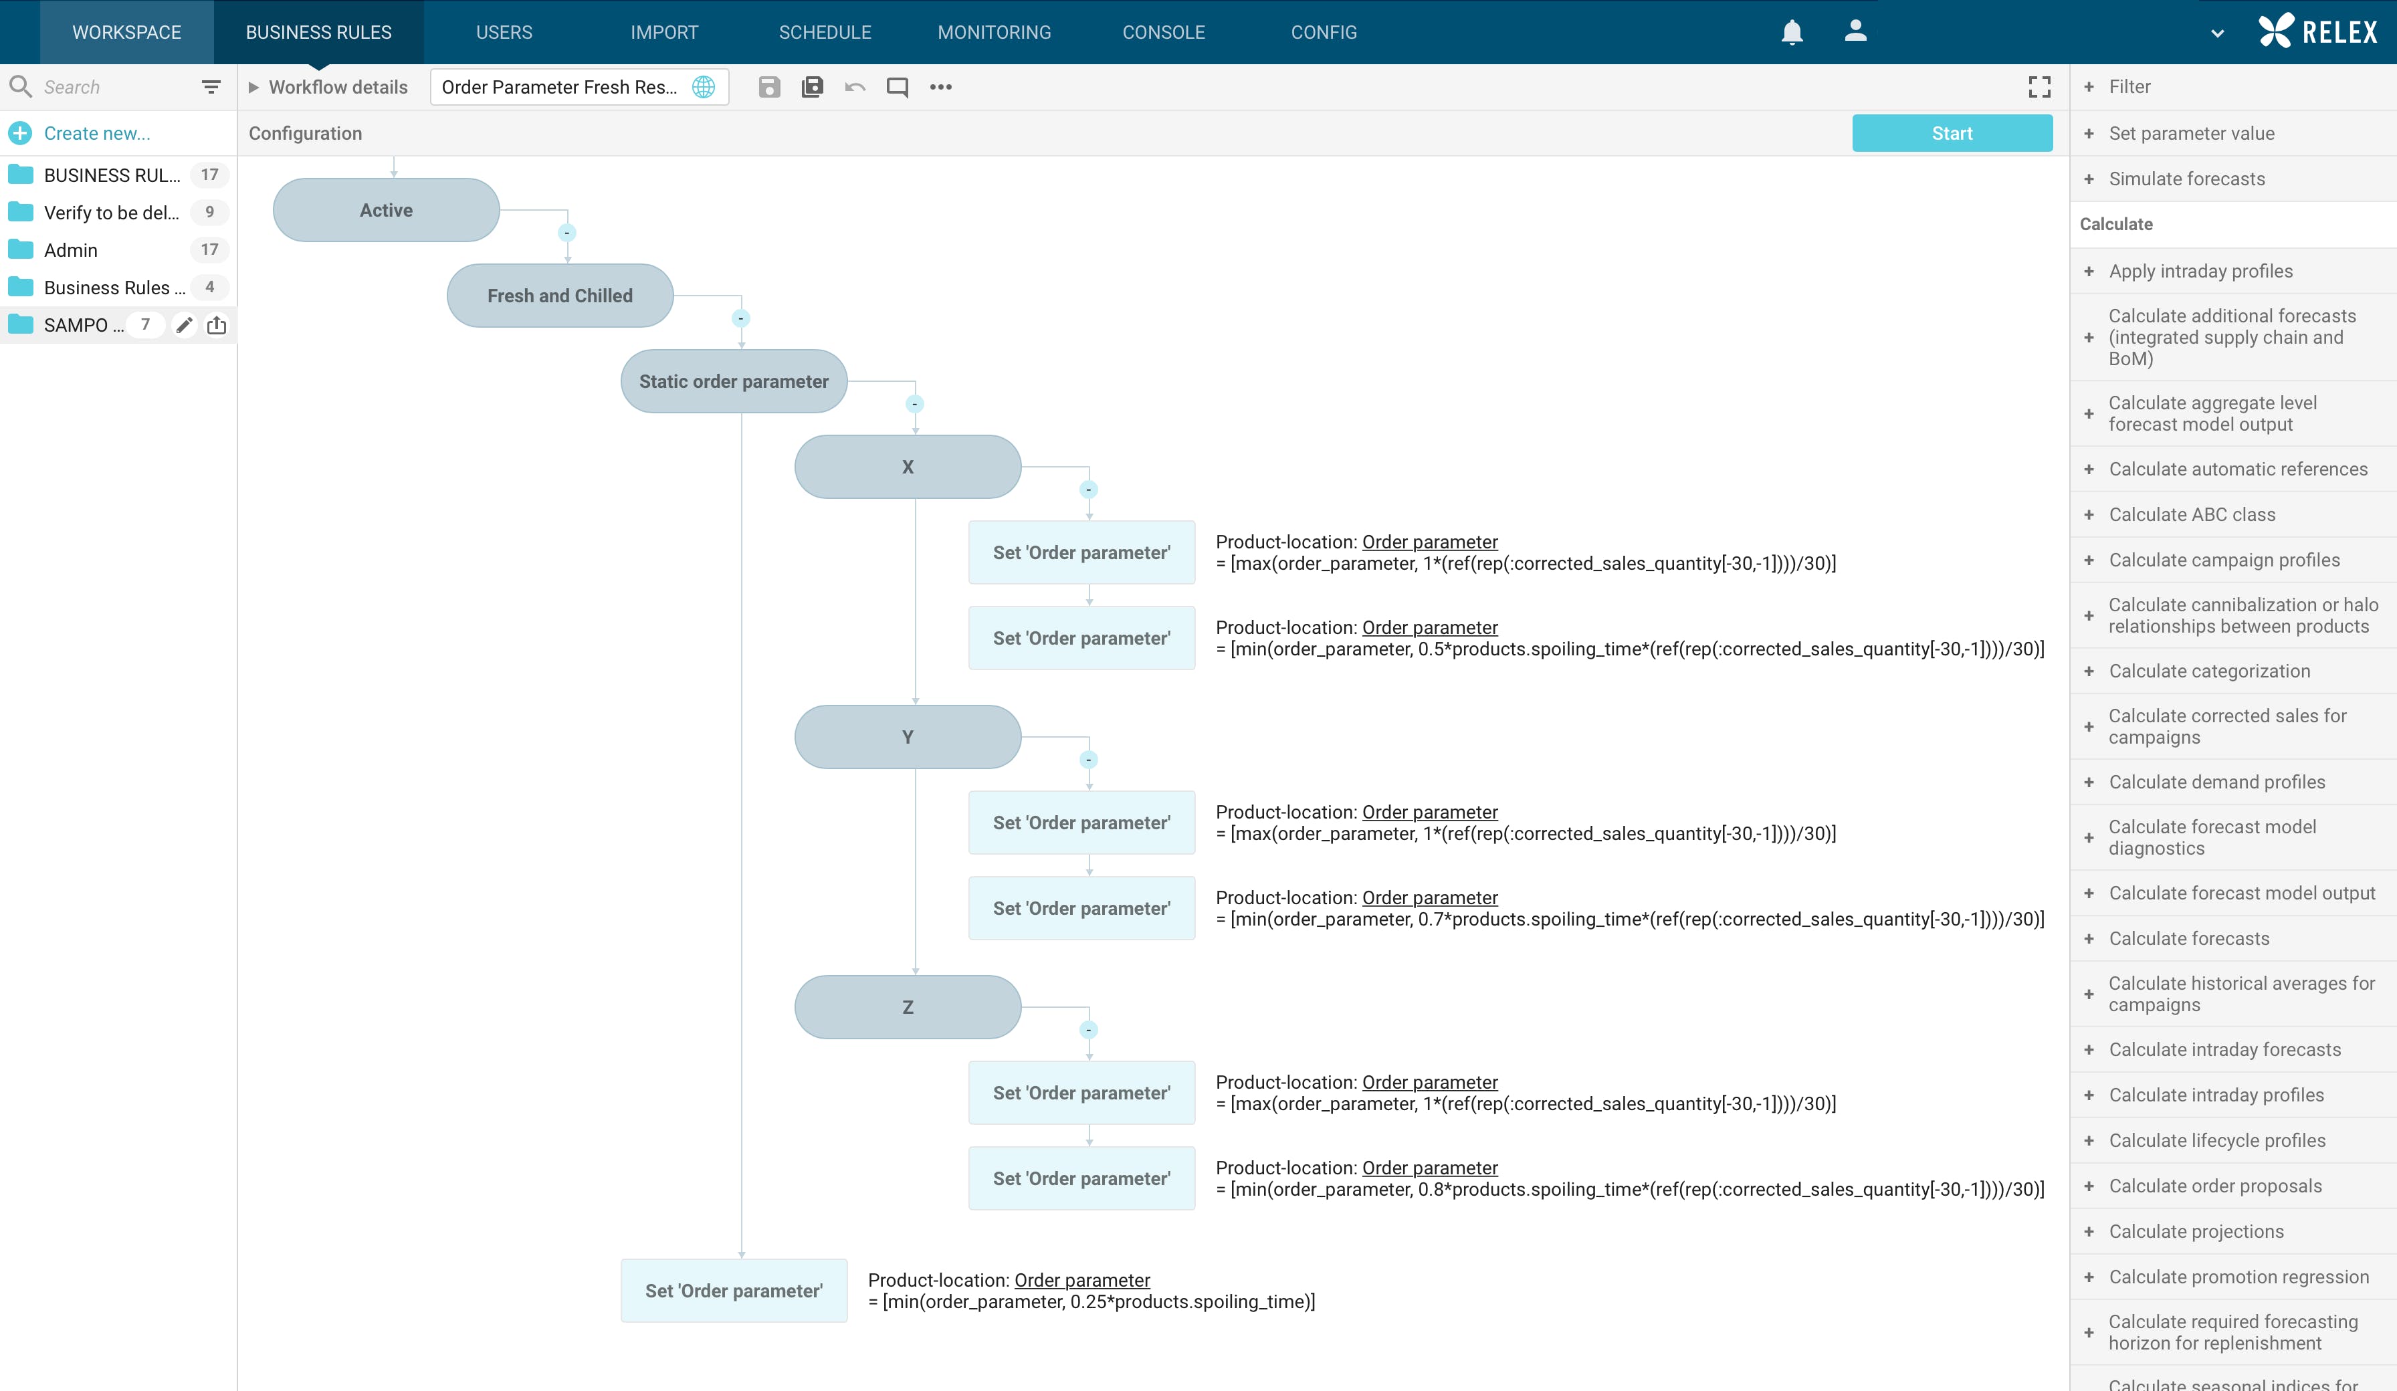Image resolution: width=2397 pixels, height=1391 pixels.
Task: Open the SCHEDULE tab
Action: [x=825, y=32]
